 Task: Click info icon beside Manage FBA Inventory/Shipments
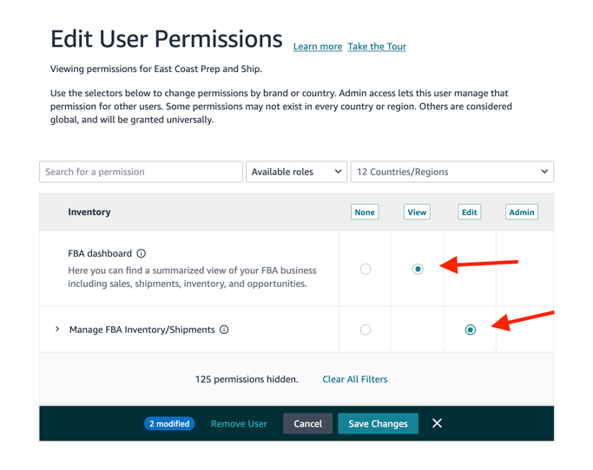click(x=224, y=330)
